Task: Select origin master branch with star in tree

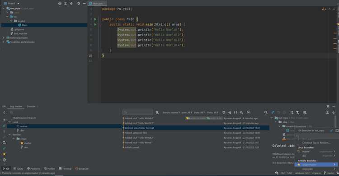Action: point(26,143)
